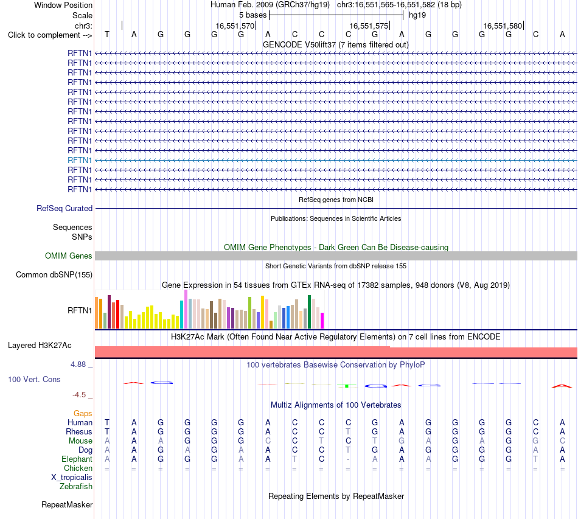
Task: Click the Human species label
Action: pos(80,422)
